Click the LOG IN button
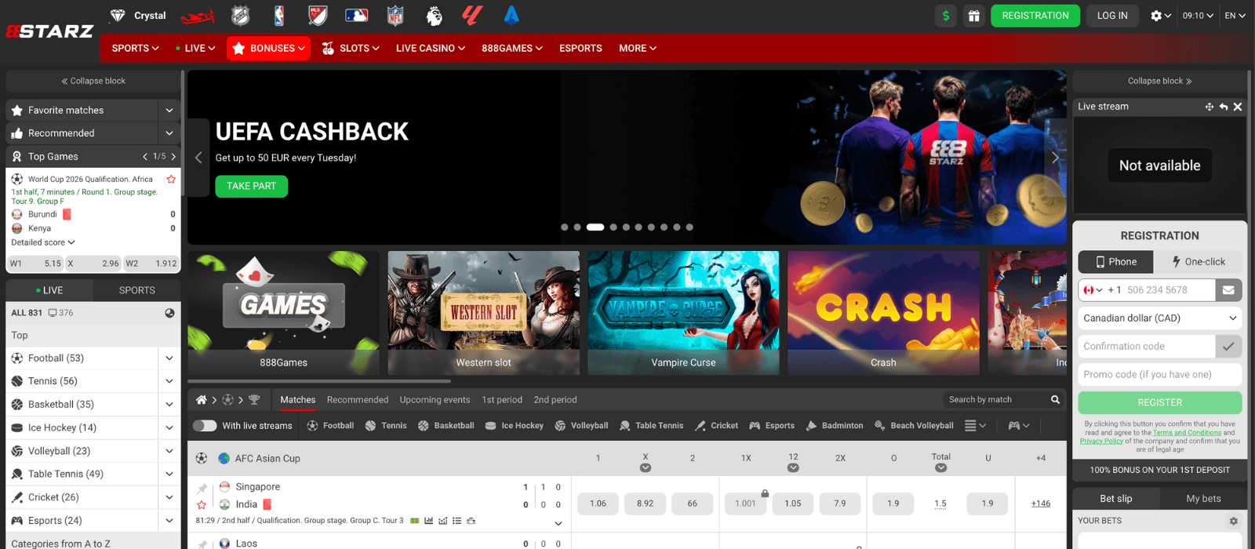This screenshot has height=549, width=1255. 1112,16
